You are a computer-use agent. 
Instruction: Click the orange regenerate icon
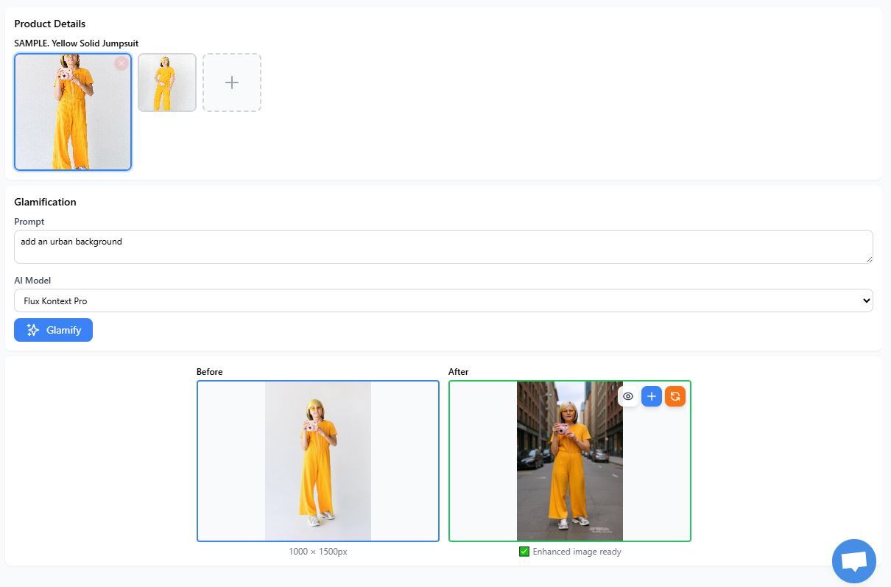675,396
